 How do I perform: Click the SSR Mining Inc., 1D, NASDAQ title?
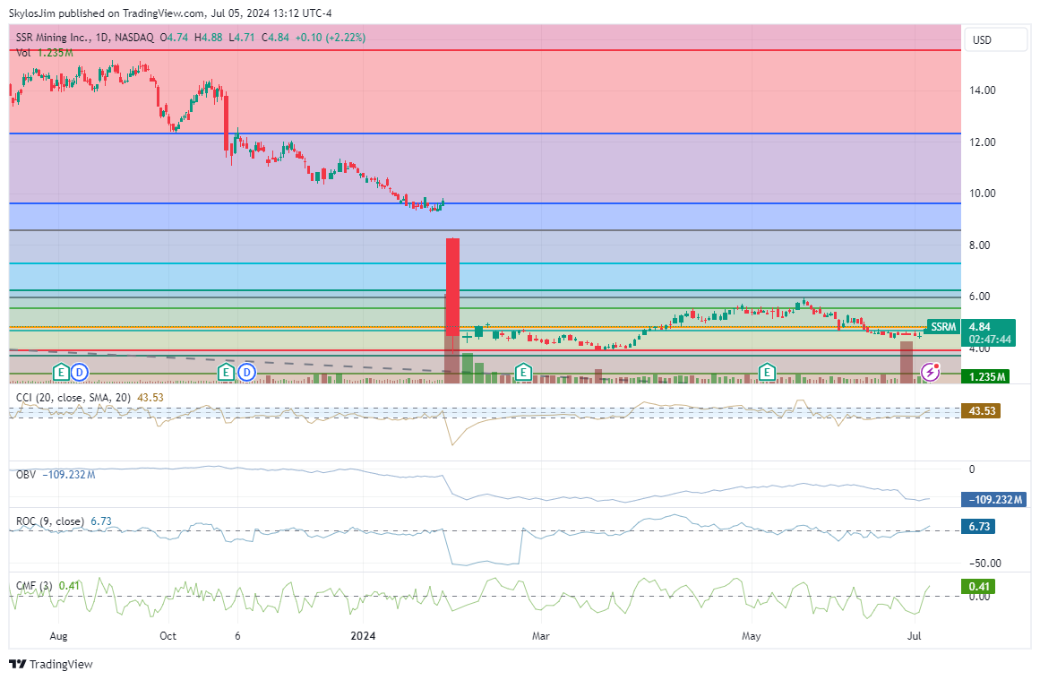(85, 38)
